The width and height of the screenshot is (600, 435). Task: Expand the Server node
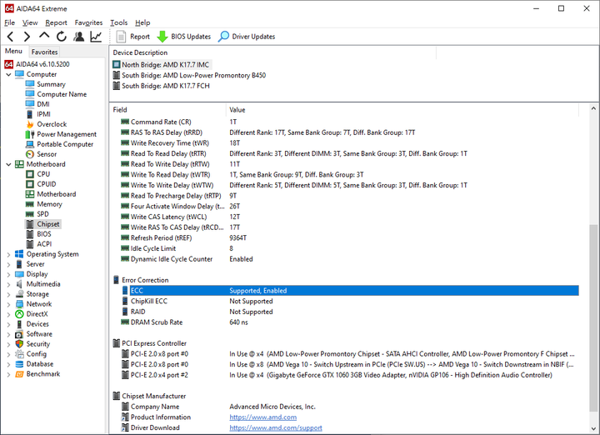click(8, 264)
